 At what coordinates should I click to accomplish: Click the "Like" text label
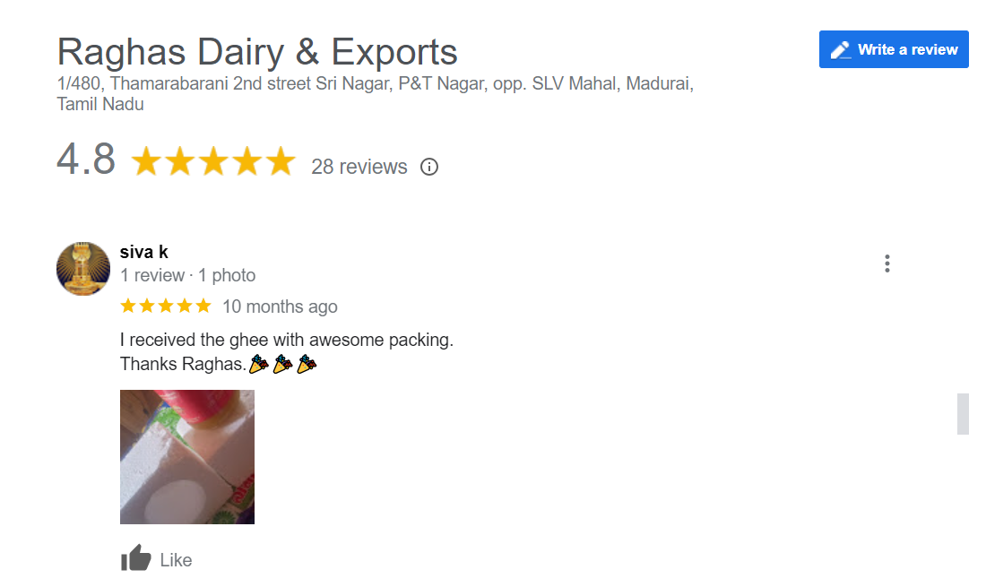click(176, 560)
